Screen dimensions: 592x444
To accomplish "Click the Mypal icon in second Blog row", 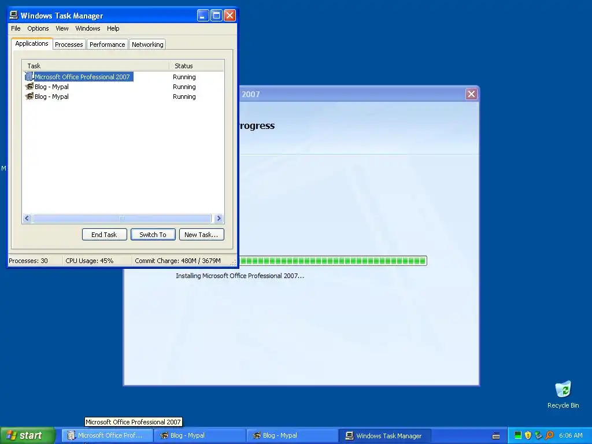I will click(x=29, y=97).
